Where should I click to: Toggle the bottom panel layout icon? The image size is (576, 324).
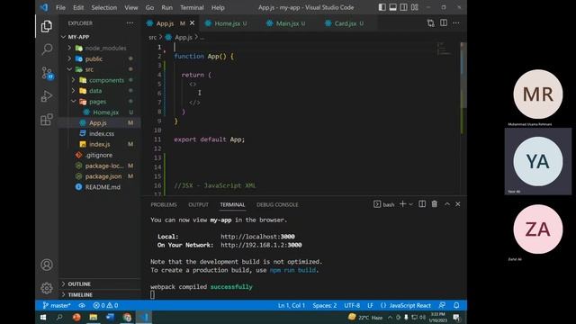[x=393, y=7]
